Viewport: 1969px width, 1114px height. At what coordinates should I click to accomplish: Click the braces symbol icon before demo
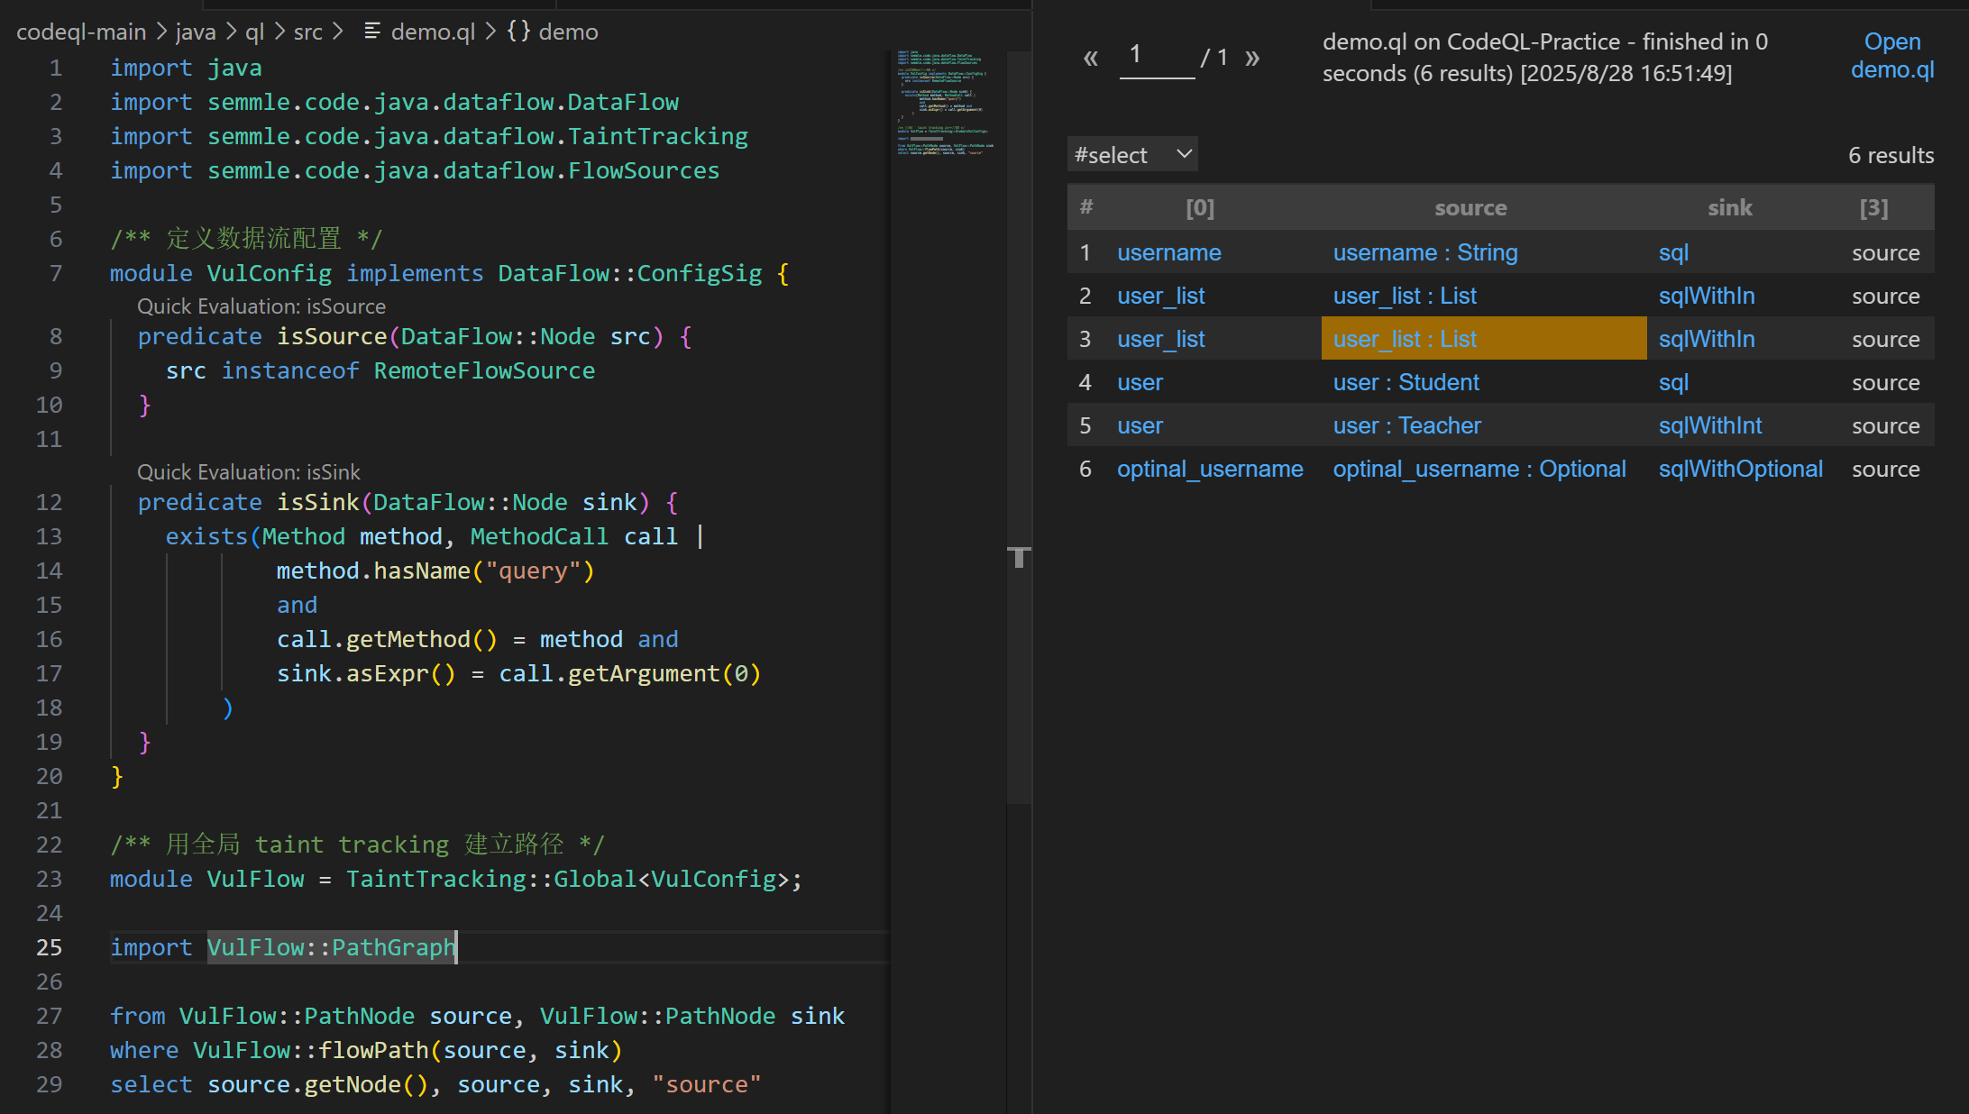[518, 32]
